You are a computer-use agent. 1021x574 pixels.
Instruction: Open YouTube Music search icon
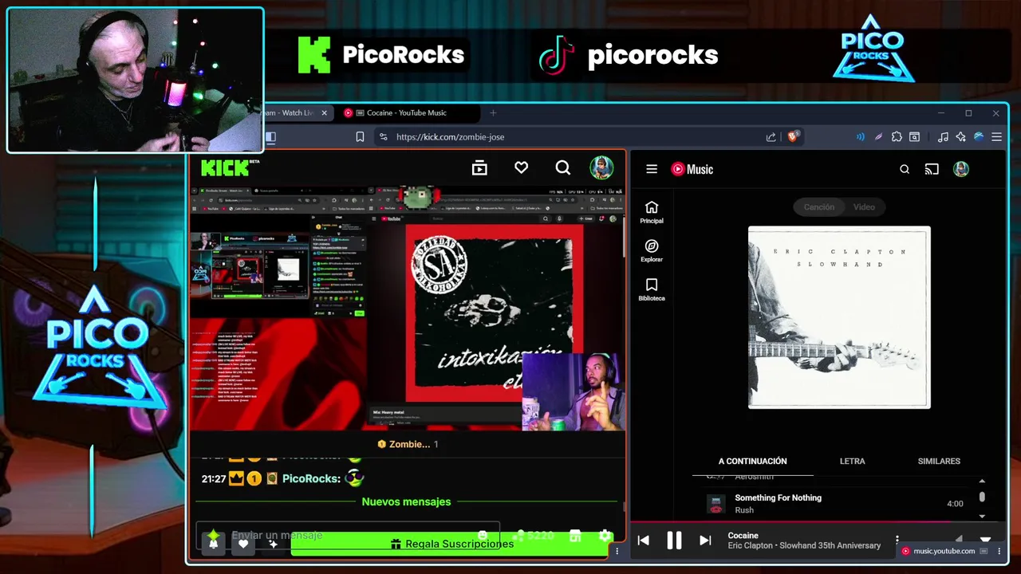tap(905, 169)
